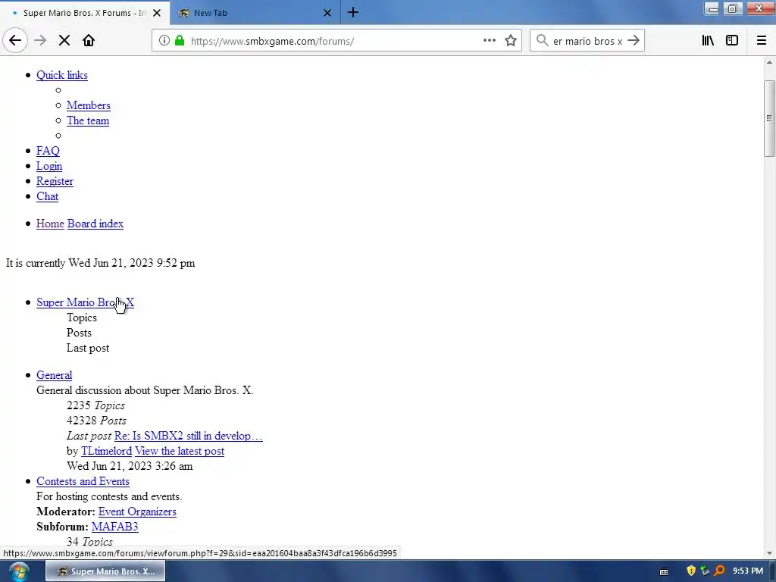Open the FAQ link
Image resolution: width=776 pixels, height=582 pixels.
pyautogui.click(x=48, y=151)
